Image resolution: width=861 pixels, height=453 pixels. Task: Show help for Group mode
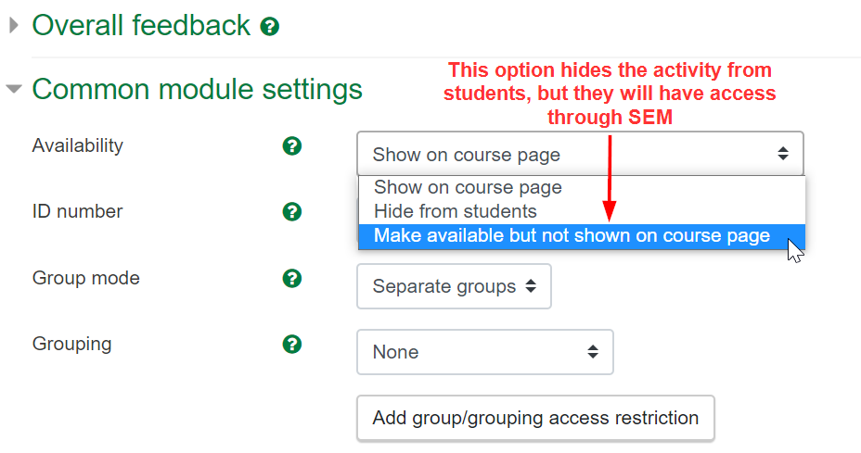pyautogui.click(x=292, y=278)
